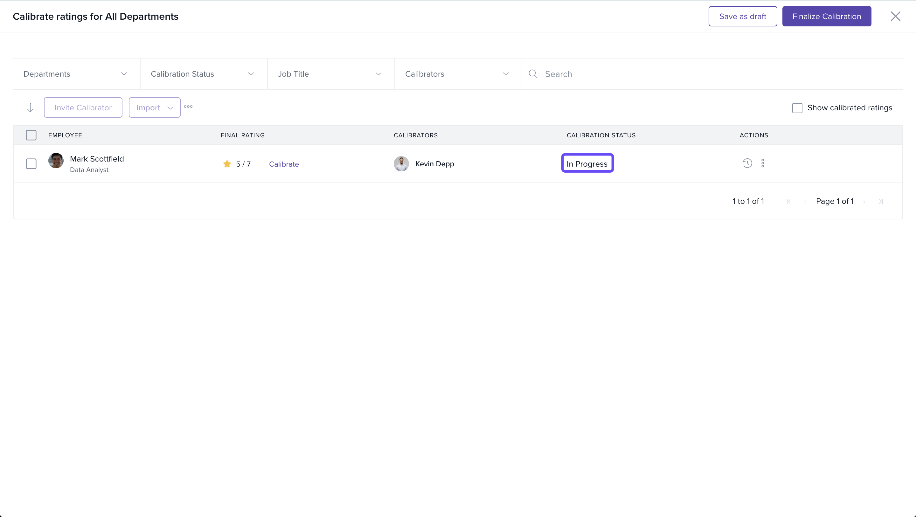Click the magnifier search icon
This screenshot has width=916, height=517.
(533, 74)
